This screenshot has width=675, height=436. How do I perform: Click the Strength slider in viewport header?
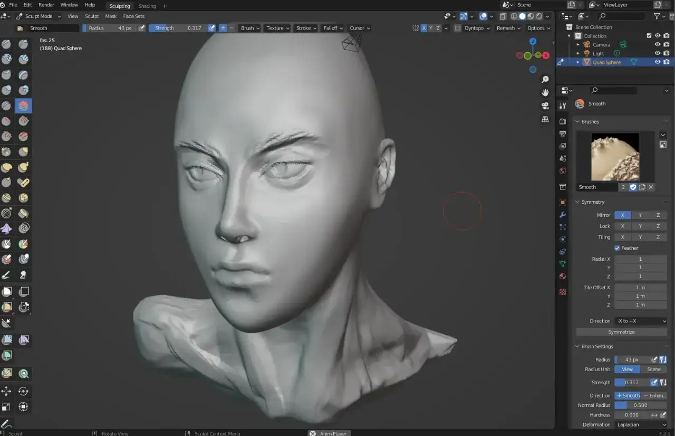tap(178, 28)
